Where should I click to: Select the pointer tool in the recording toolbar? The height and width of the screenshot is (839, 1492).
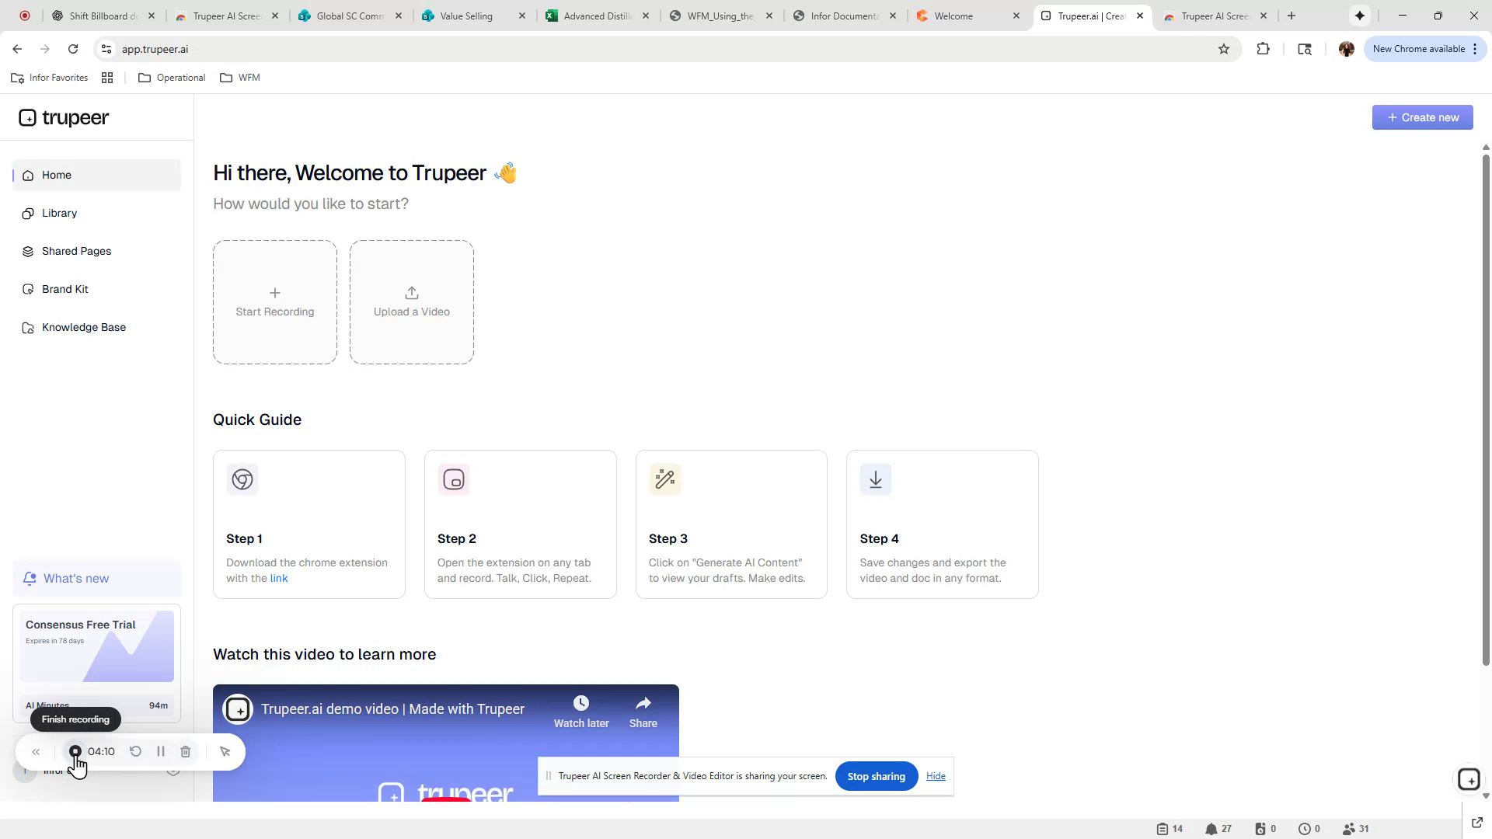225,751
